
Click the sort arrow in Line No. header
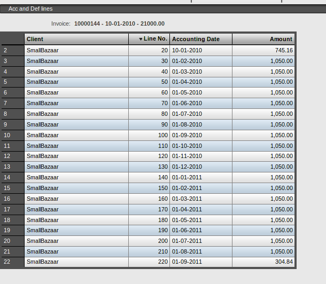[x=141, y=39]
